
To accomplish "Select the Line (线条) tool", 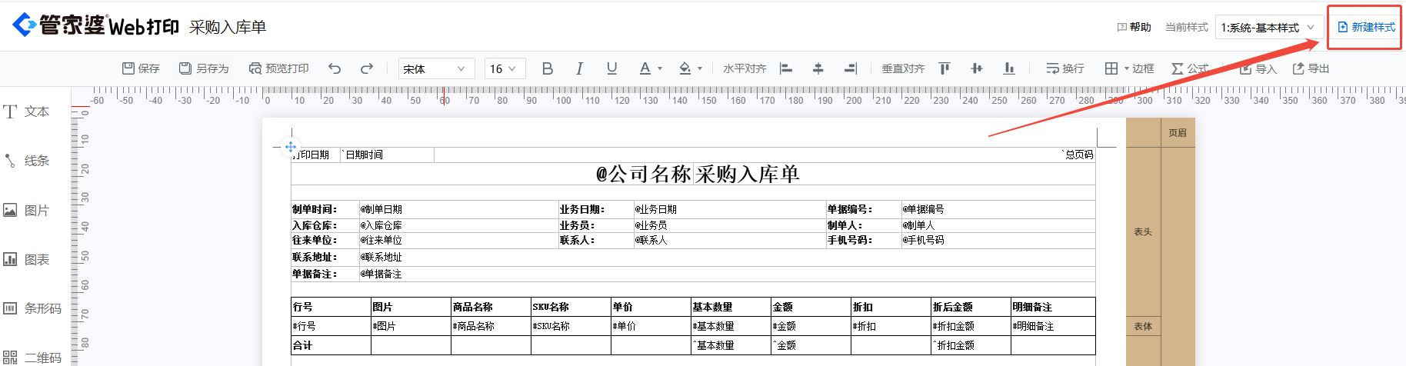I will click(26, 161).
